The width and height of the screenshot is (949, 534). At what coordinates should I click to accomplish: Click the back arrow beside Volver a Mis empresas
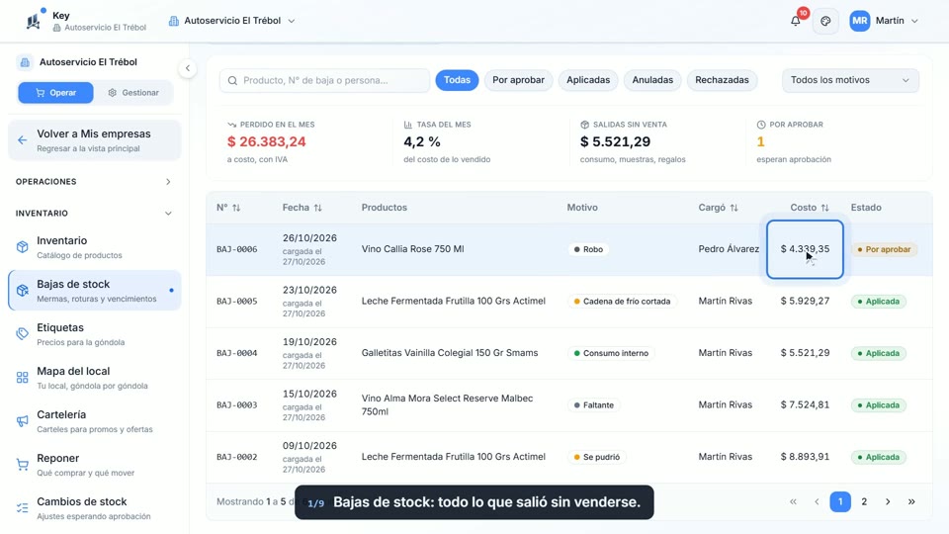pyautogui.click(x=23, y=140)
